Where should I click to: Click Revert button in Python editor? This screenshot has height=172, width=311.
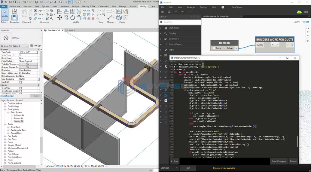(293, 161)
